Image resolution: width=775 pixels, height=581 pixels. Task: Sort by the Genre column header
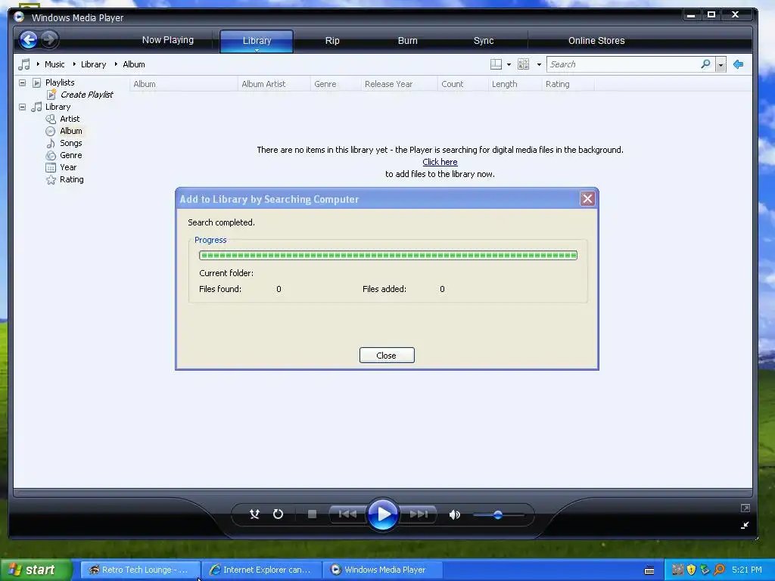pyautogui.click(x=335, y=84)
